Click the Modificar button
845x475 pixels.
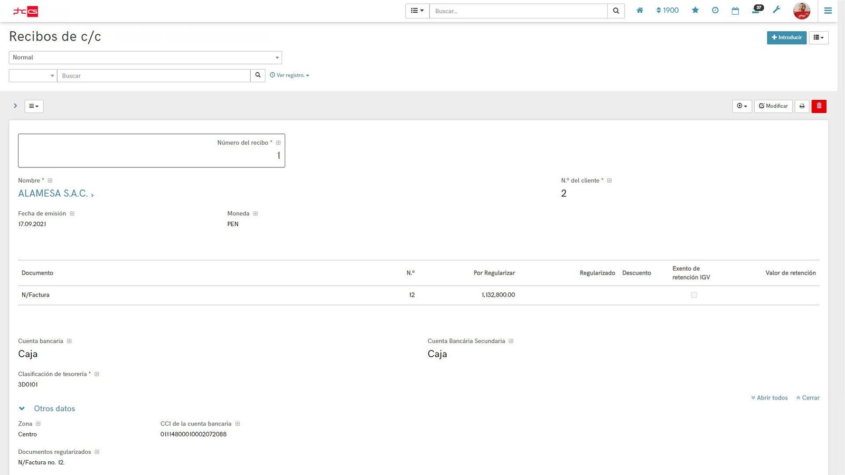773,106
